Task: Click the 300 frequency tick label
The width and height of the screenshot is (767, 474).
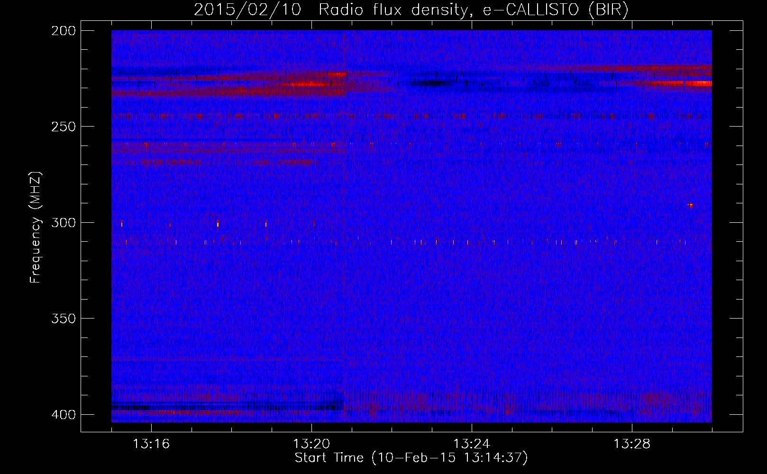Action: pyautogui.click(x=64, y=222)
